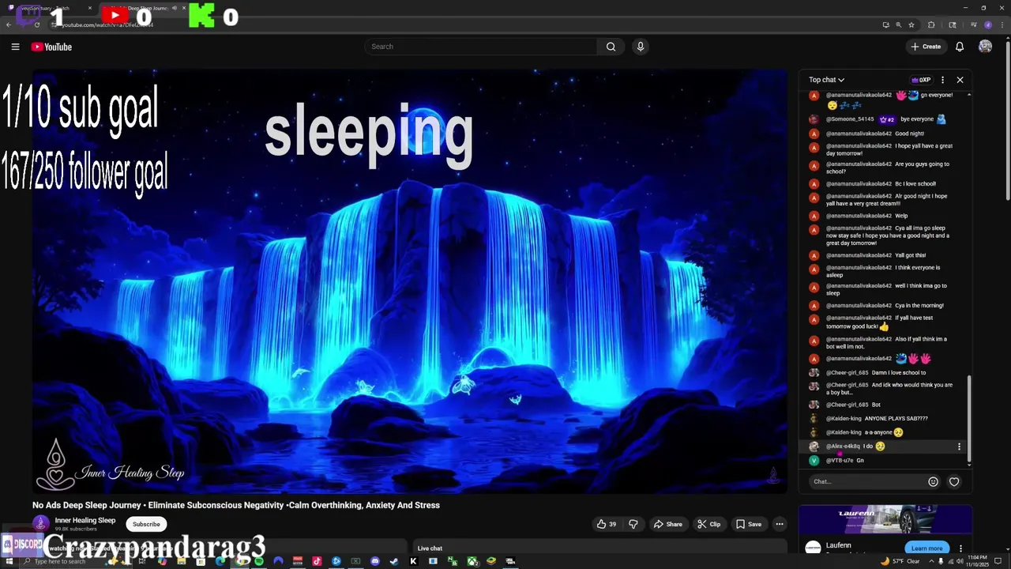Open the browser profile avatar
Viewport: 1011px width, 569px height.
tap(987, 24)
